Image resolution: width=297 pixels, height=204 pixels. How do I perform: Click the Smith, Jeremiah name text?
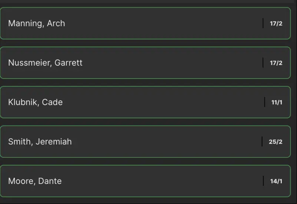point(40,142)
